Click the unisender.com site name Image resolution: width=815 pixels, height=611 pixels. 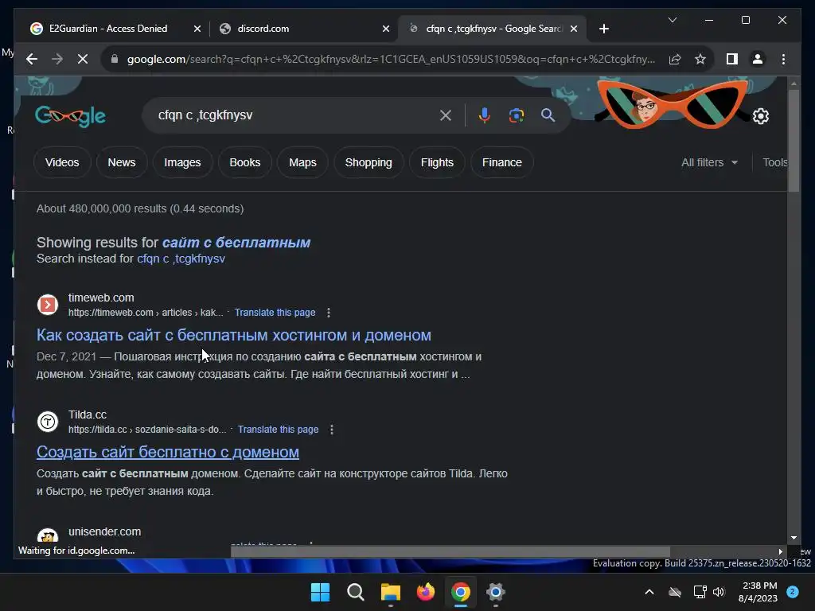(104, 532)
